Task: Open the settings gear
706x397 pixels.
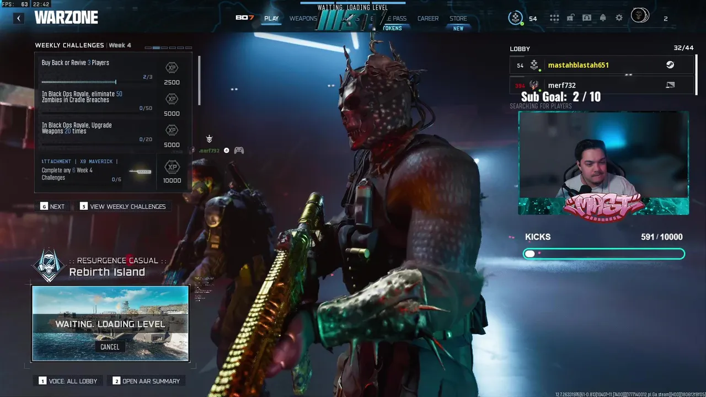Action: 619,18
